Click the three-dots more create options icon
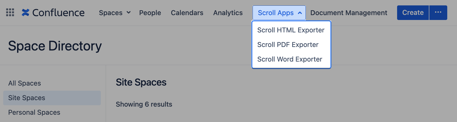Screen dimensions: 457x122 (438, 12)
